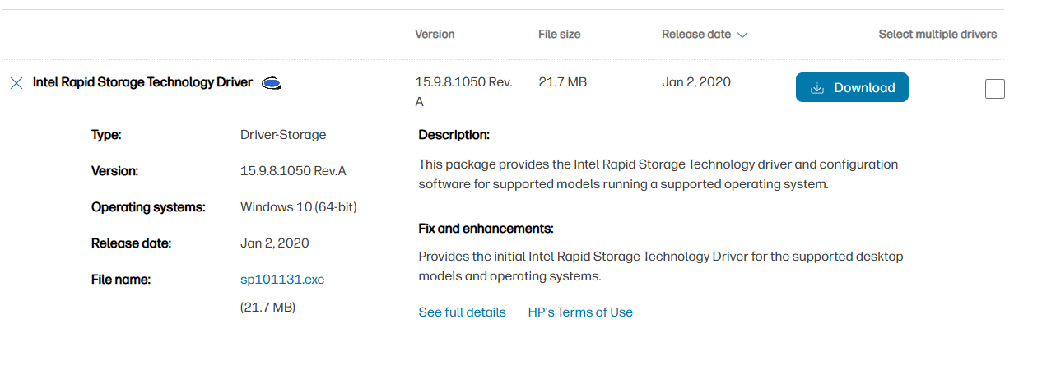
Task: Click the Driver-Storage type value
Action: [283, 135]
